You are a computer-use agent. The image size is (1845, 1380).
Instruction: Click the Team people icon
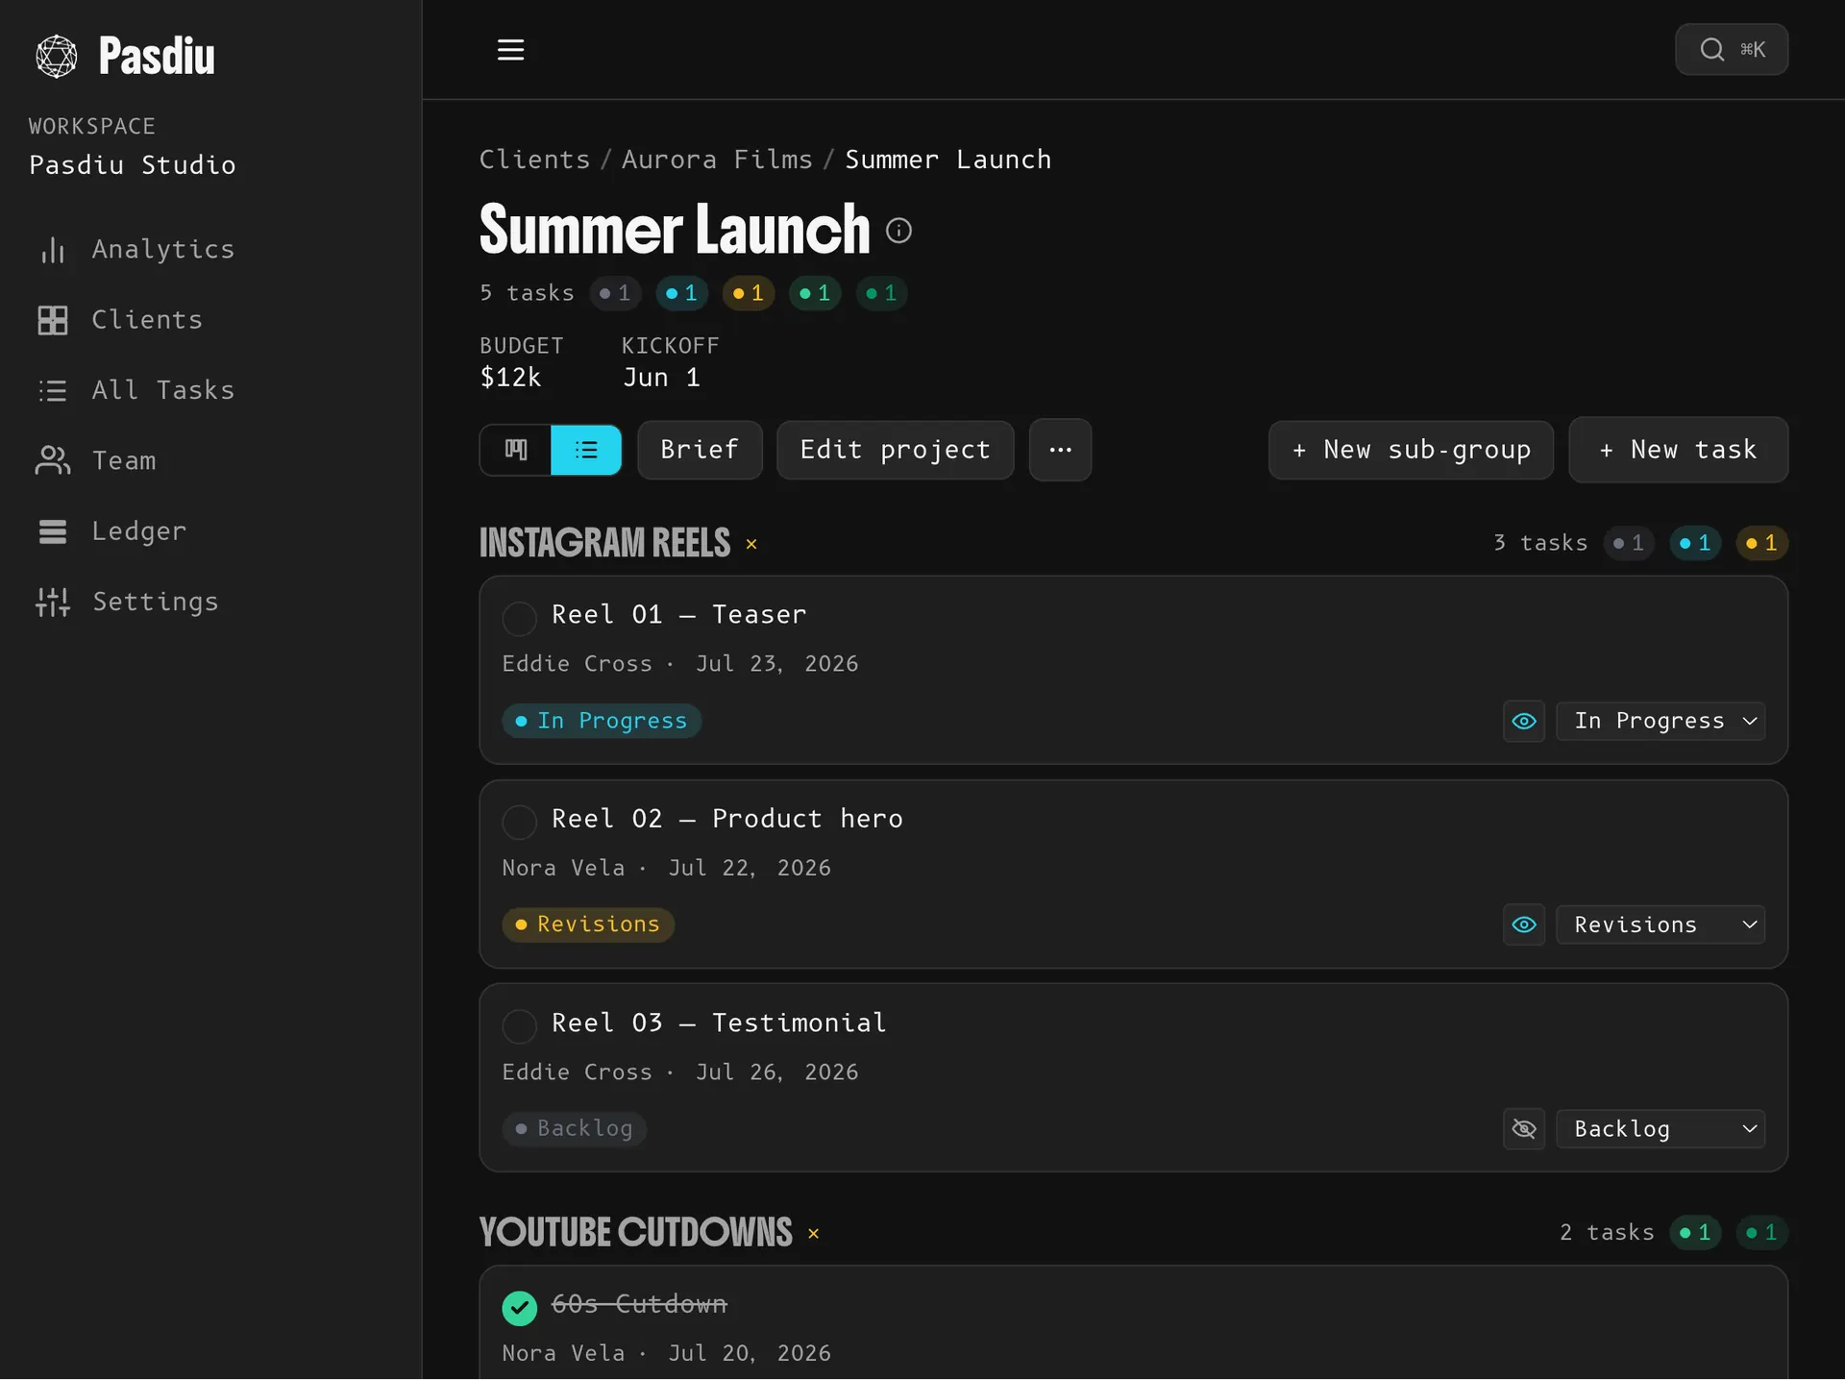coord(53,460)
